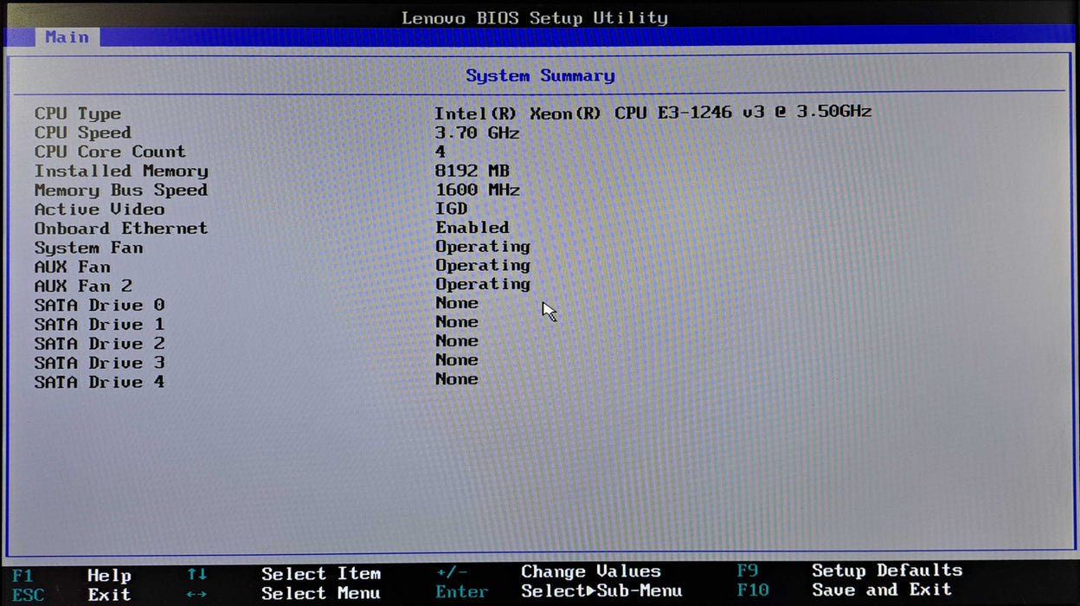Select the Main tab
The image size is (1080, 606).
[x=67, y=36]
